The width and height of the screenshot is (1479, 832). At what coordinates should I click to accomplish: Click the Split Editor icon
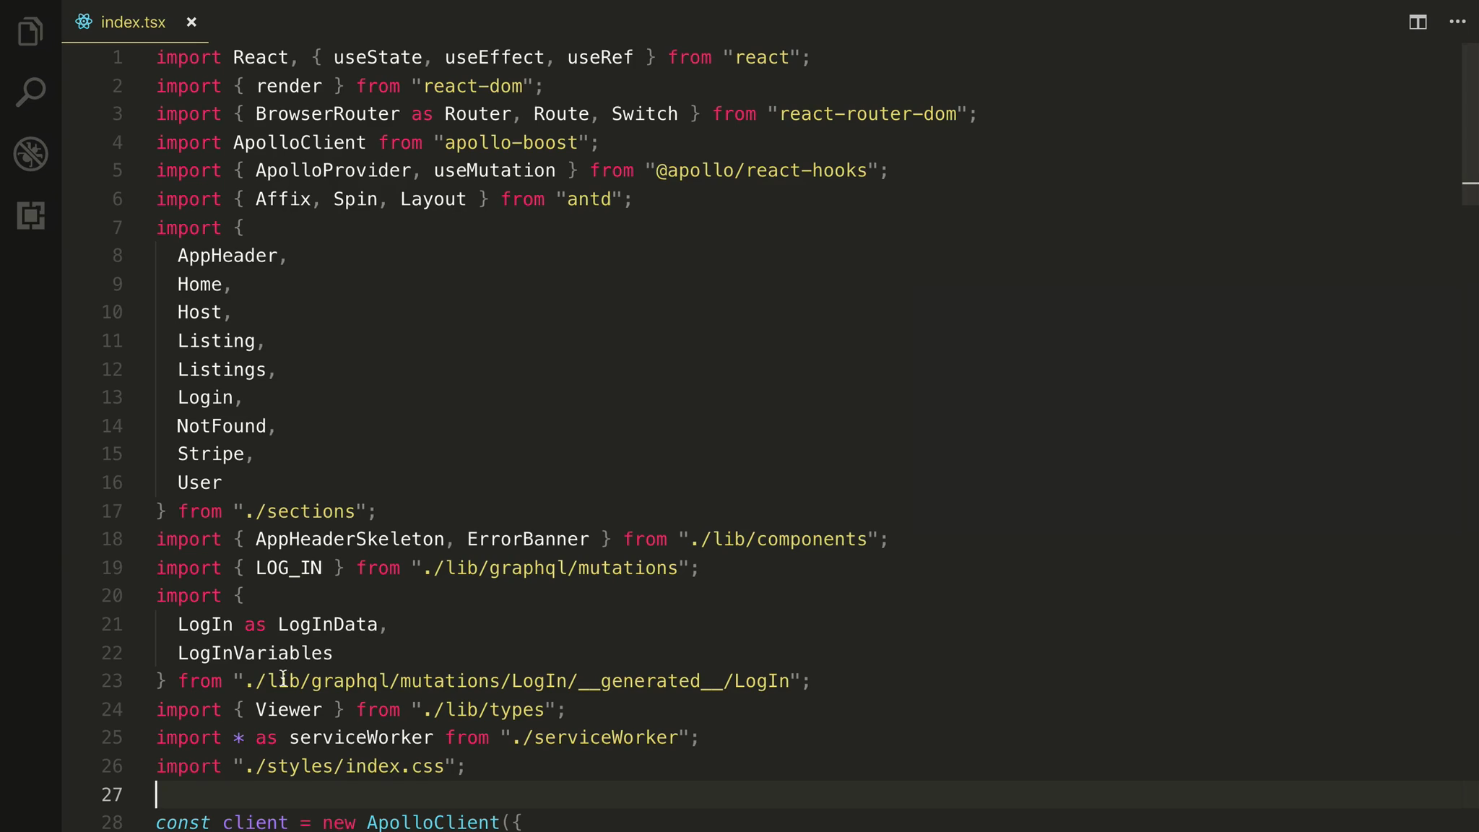(x=1418, y=22)
